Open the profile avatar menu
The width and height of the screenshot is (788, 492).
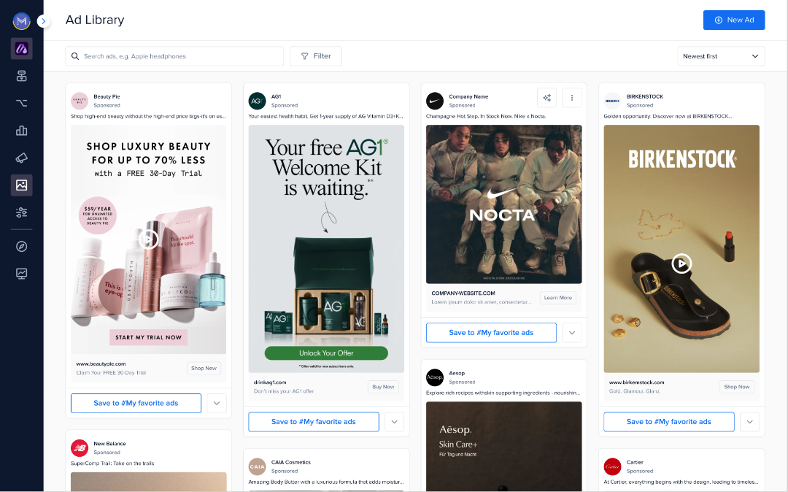click(x=21, y=21)
